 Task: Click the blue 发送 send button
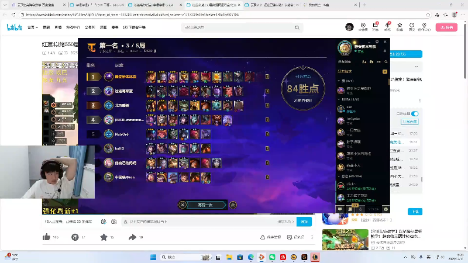pos(304,222)
